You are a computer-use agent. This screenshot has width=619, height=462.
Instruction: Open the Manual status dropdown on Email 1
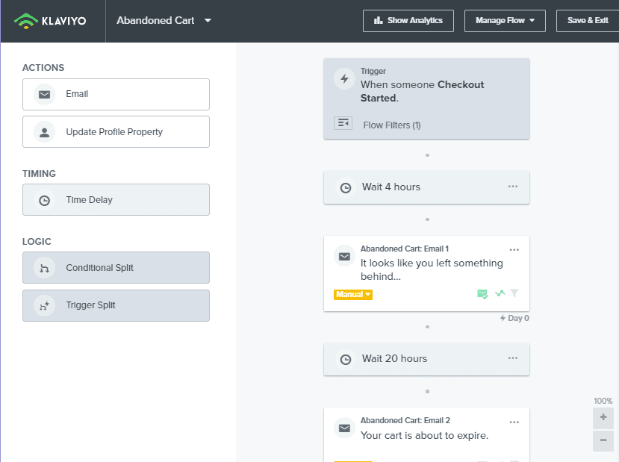point(353,295)
